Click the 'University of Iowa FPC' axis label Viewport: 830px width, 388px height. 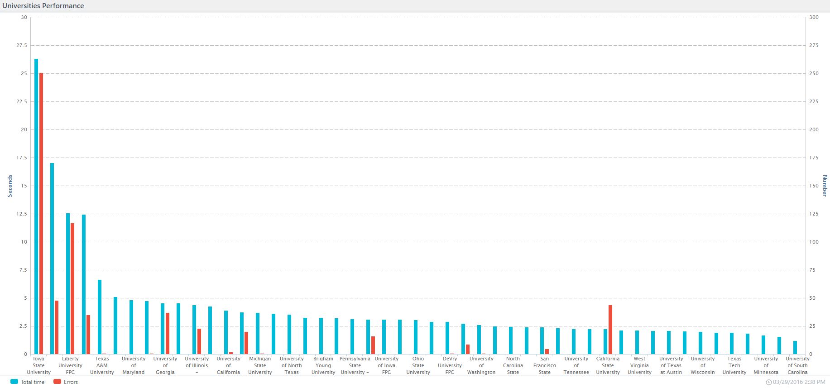[x=387, y=365]
